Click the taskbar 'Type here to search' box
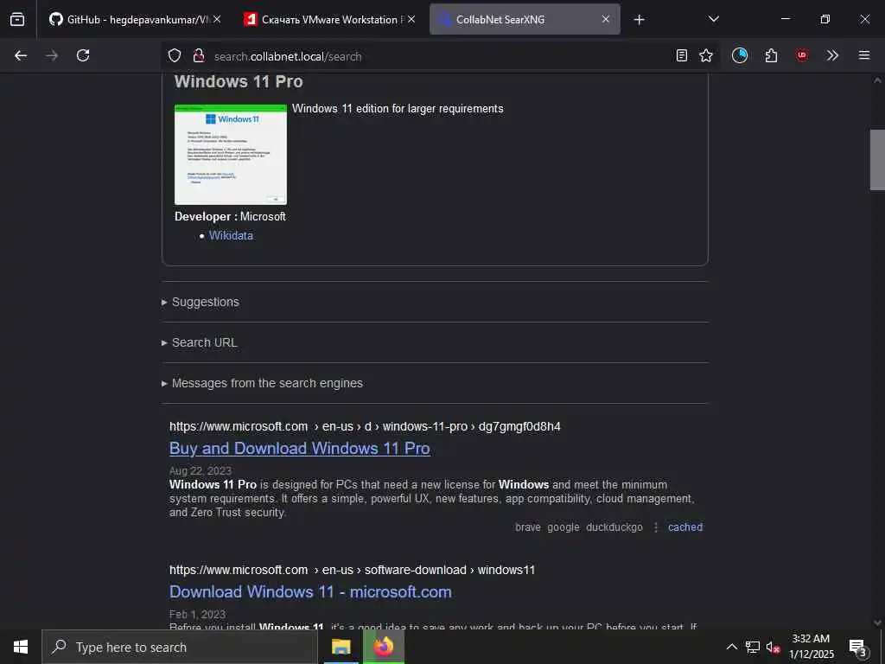 tap(180, 647)
